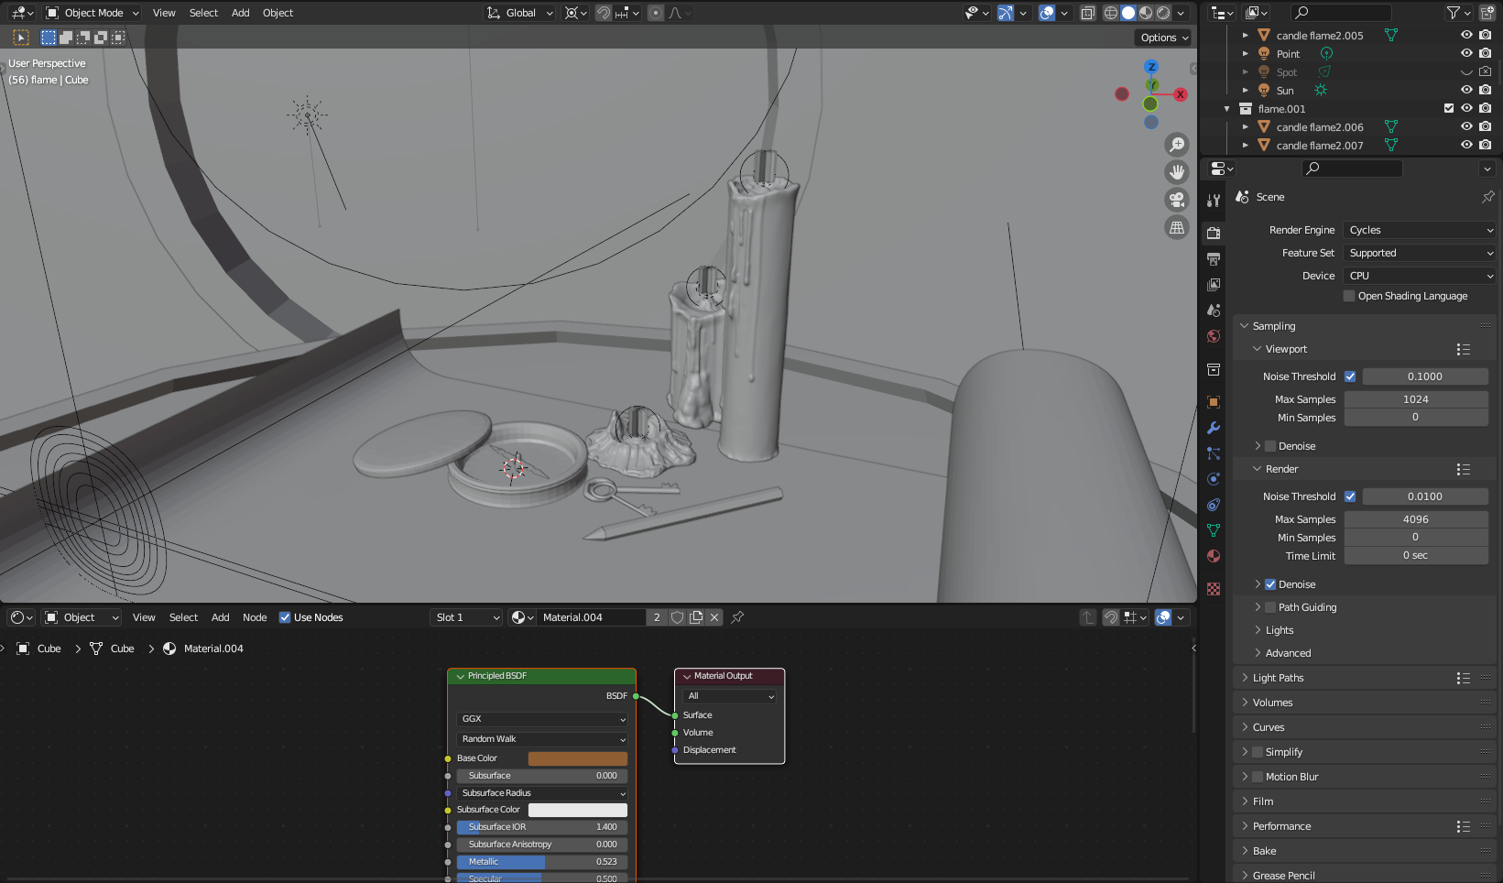Click the Options button in the viewport
Screen dimensions: 1503x883
click(x=1160, y=38)
